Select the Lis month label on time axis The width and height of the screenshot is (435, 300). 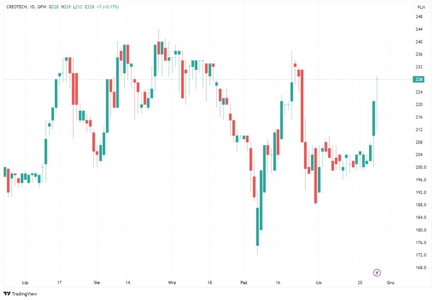(x=319, y=282)
